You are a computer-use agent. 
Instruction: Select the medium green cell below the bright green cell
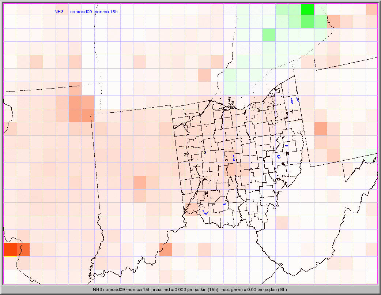(308, 22)
